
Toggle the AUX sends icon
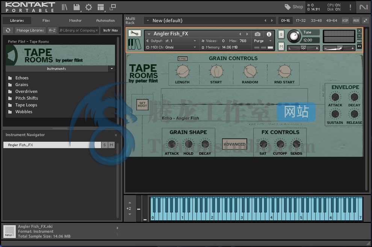(x=360, y=41)
